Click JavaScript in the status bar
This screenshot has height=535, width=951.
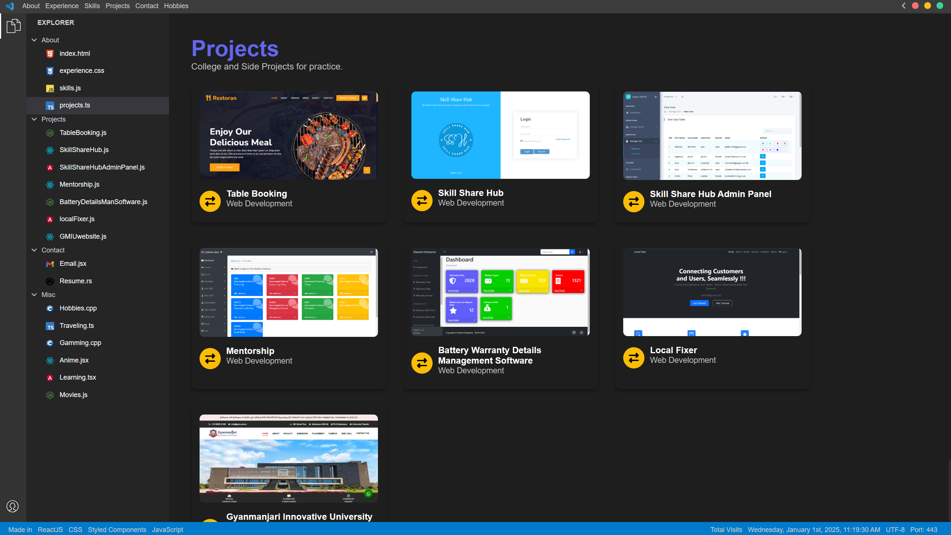coord(168,530)
